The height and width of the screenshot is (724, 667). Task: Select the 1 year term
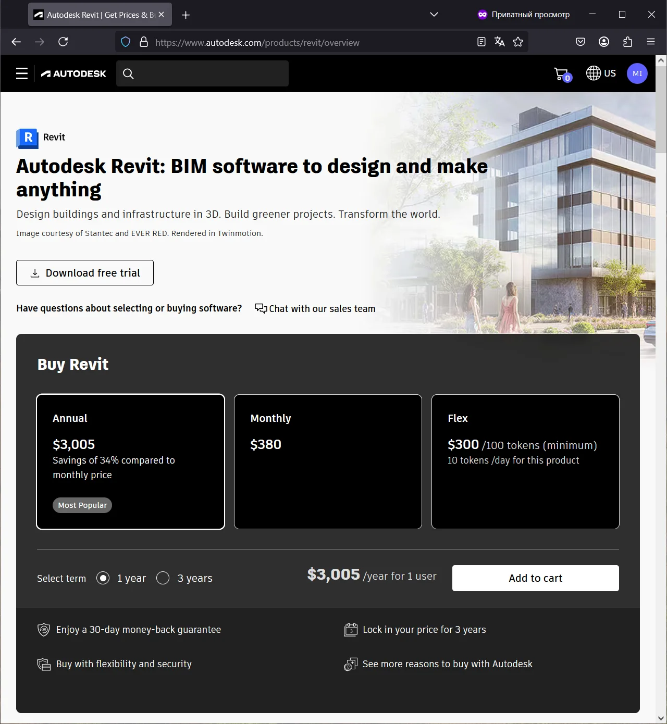pyautogui.click(x=103, y=578)
